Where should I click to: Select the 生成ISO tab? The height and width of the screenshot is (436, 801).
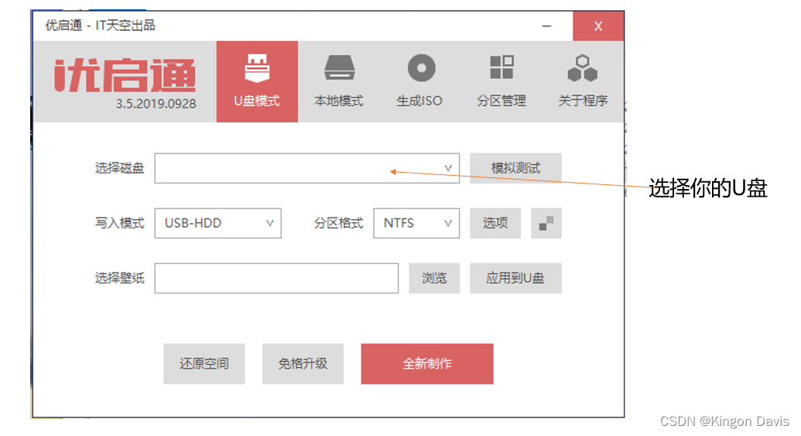pos(419,81)
